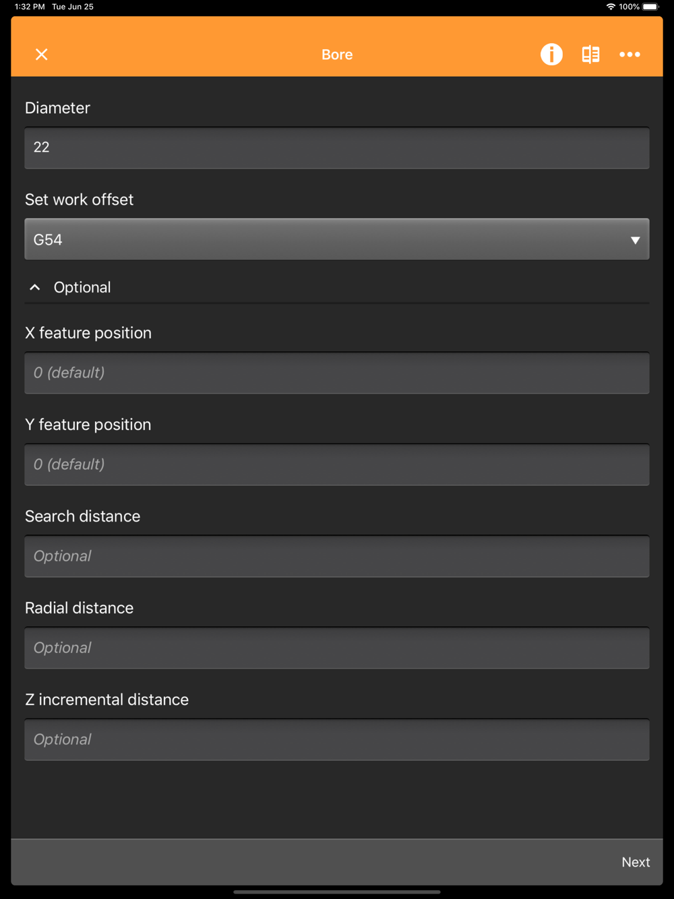This screenshot has height=899, width=674.
Task: Tap the time and date in the status bar
Action: [54, 7]
